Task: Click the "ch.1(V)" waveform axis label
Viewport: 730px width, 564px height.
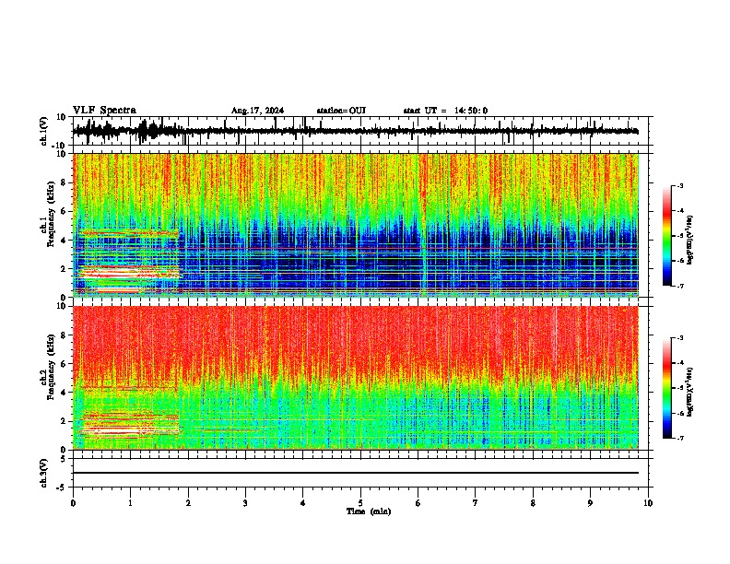Action: pos(44,131)
